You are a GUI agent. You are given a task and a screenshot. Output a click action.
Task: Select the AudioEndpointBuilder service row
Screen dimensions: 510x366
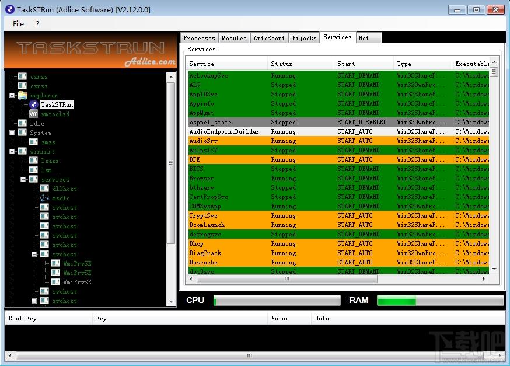[338, 131]
